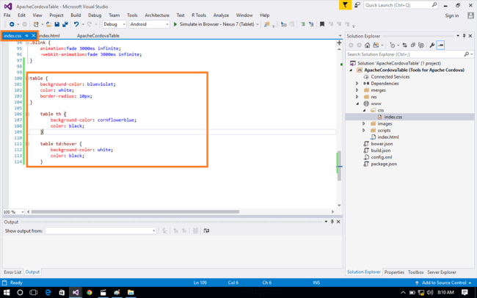Click the Sign in link

[x=451, y=15]
